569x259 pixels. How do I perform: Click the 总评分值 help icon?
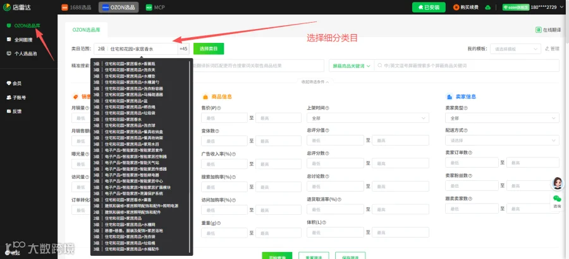coord(327,130)
